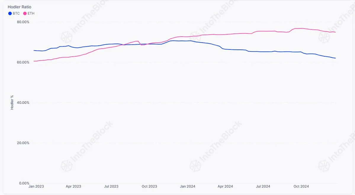
Task: Click the 20.00% y-axis label
Action: pyautogui.click(x=23, y=143)
